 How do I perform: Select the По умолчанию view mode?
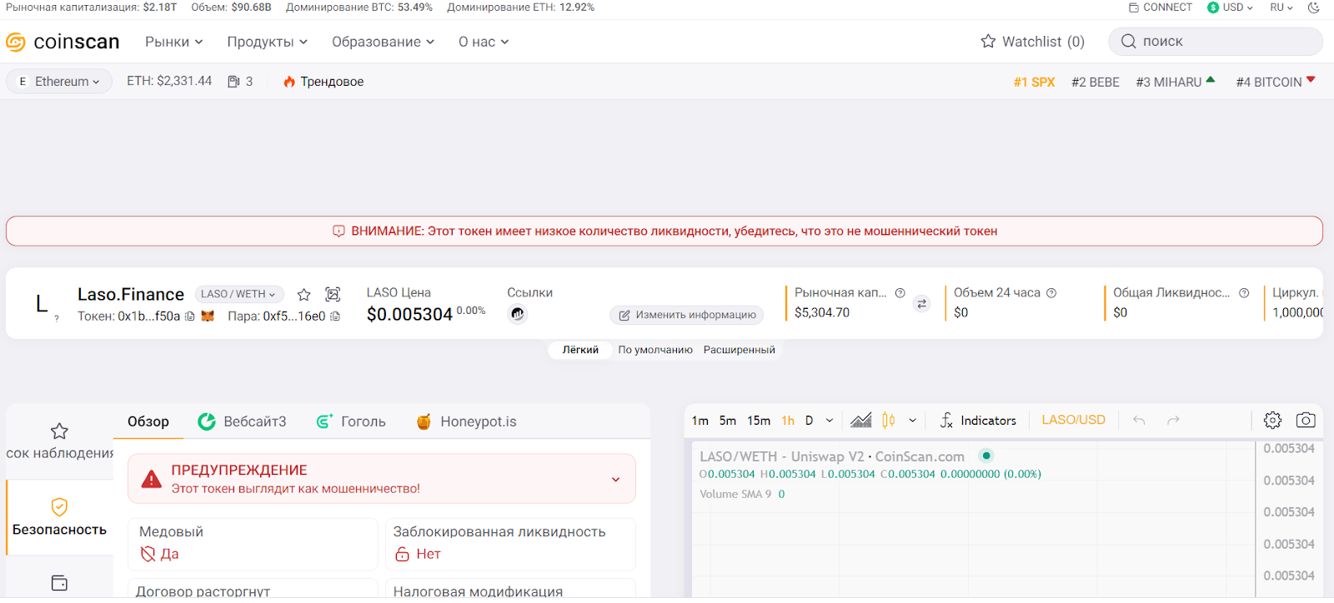[655, 350]
